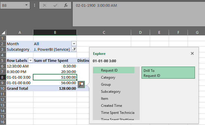205x125 pixels.
Task: Click cell value 20:30:00
Action: pyautogui.click(x=55, y=72)
